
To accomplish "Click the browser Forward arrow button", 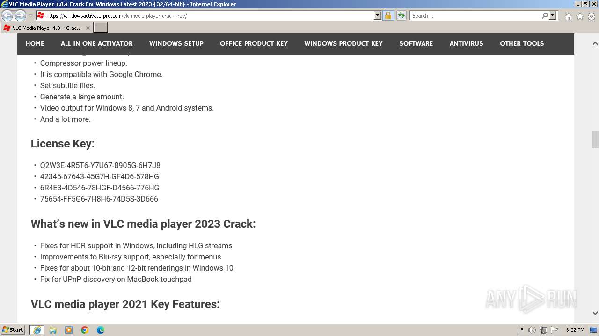I will 20,16.
